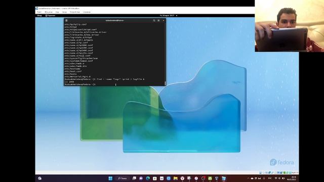Click the /etc/systemd/homed.conf line
324x182 pixels.
point(78,61)
